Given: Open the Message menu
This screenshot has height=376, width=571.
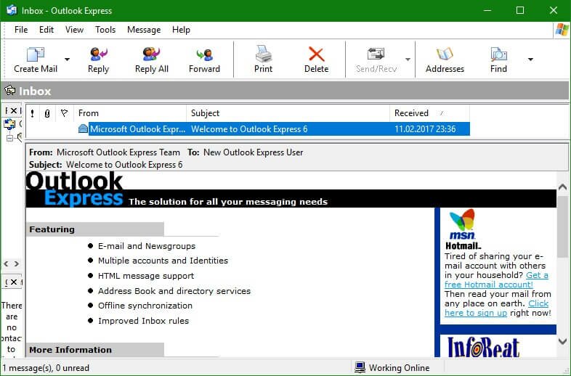Looking at the screenshot, I should pyautogui.click(x=144, y=30).
